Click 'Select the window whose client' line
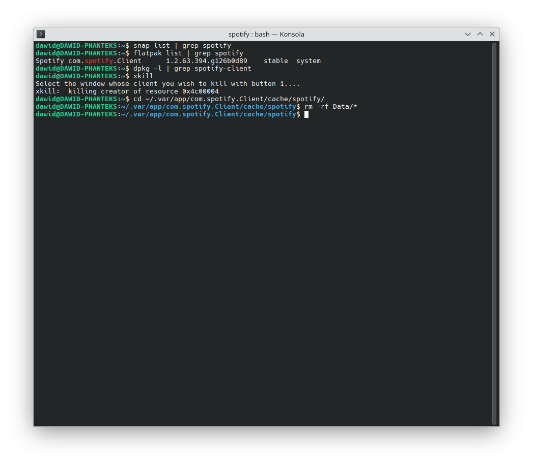This screenshot has height=466, width=533. [168, 84]
